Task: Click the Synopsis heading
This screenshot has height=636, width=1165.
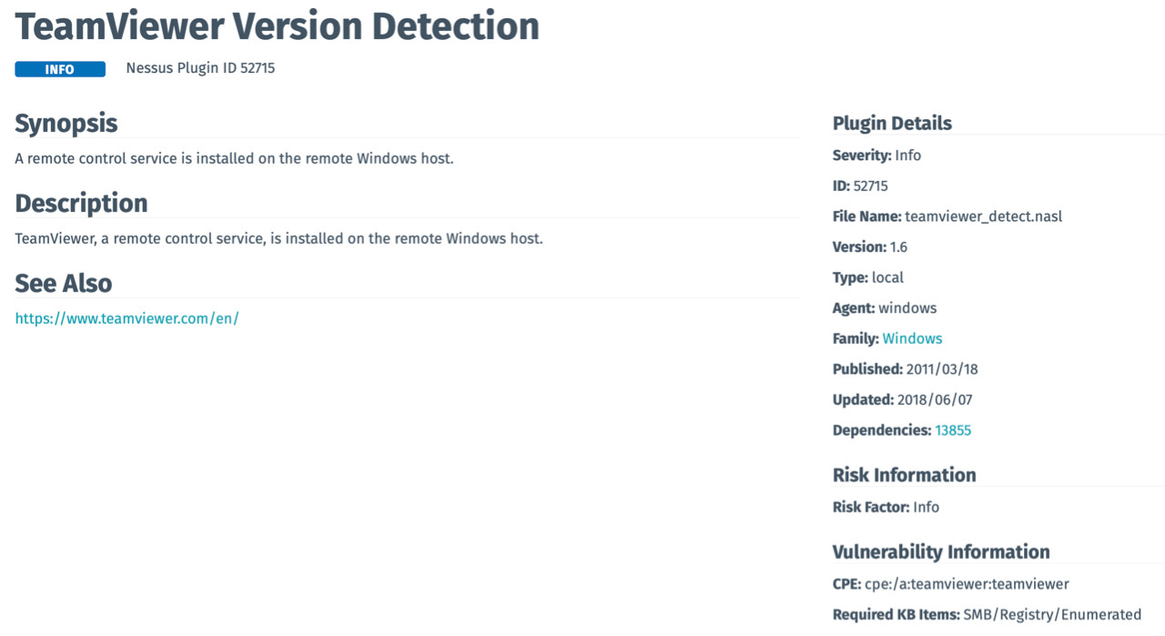Action: pos(66,123)
